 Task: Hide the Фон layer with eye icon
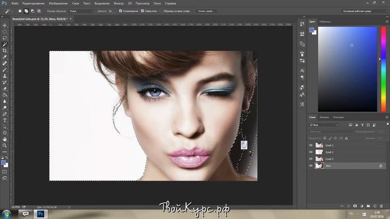(311, 165)
